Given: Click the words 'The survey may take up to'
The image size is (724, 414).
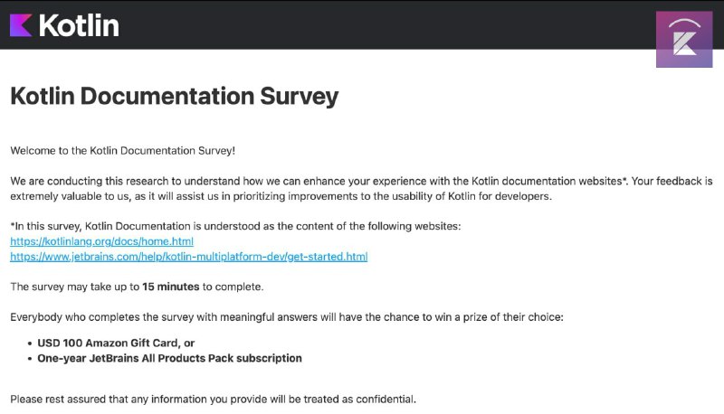Looking at the screenshot, I should pyautogui.click(x=75, y=287).
